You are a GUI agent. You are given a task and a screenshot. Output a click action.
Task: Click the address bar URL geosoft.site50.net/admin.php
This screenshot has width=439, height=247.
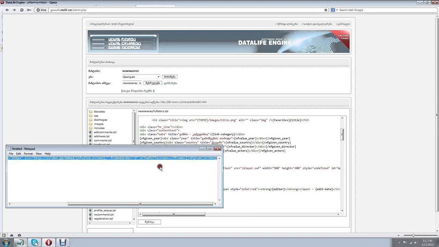[x=68, y=10]
